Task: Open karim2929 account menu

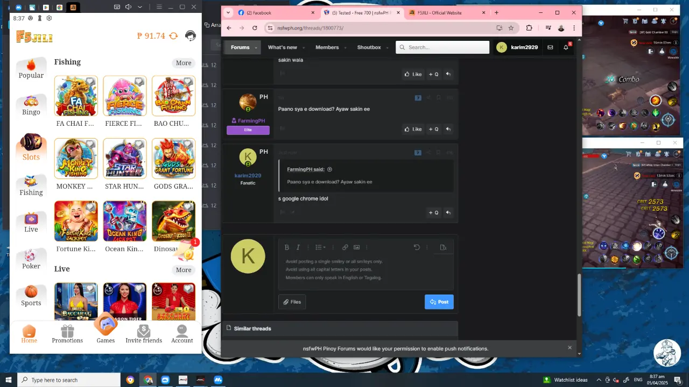Action: [517, 47]
